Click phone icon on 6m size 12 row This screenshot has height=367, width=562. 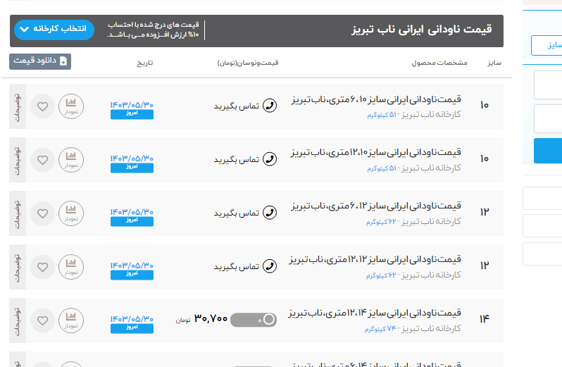tap(269, 213)
